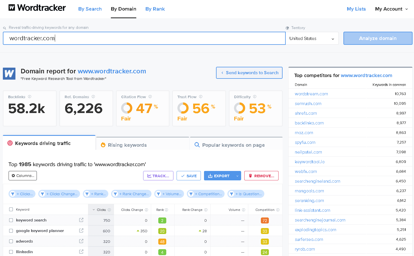Check the 'adwords' row checkbox

pos(11,241)
